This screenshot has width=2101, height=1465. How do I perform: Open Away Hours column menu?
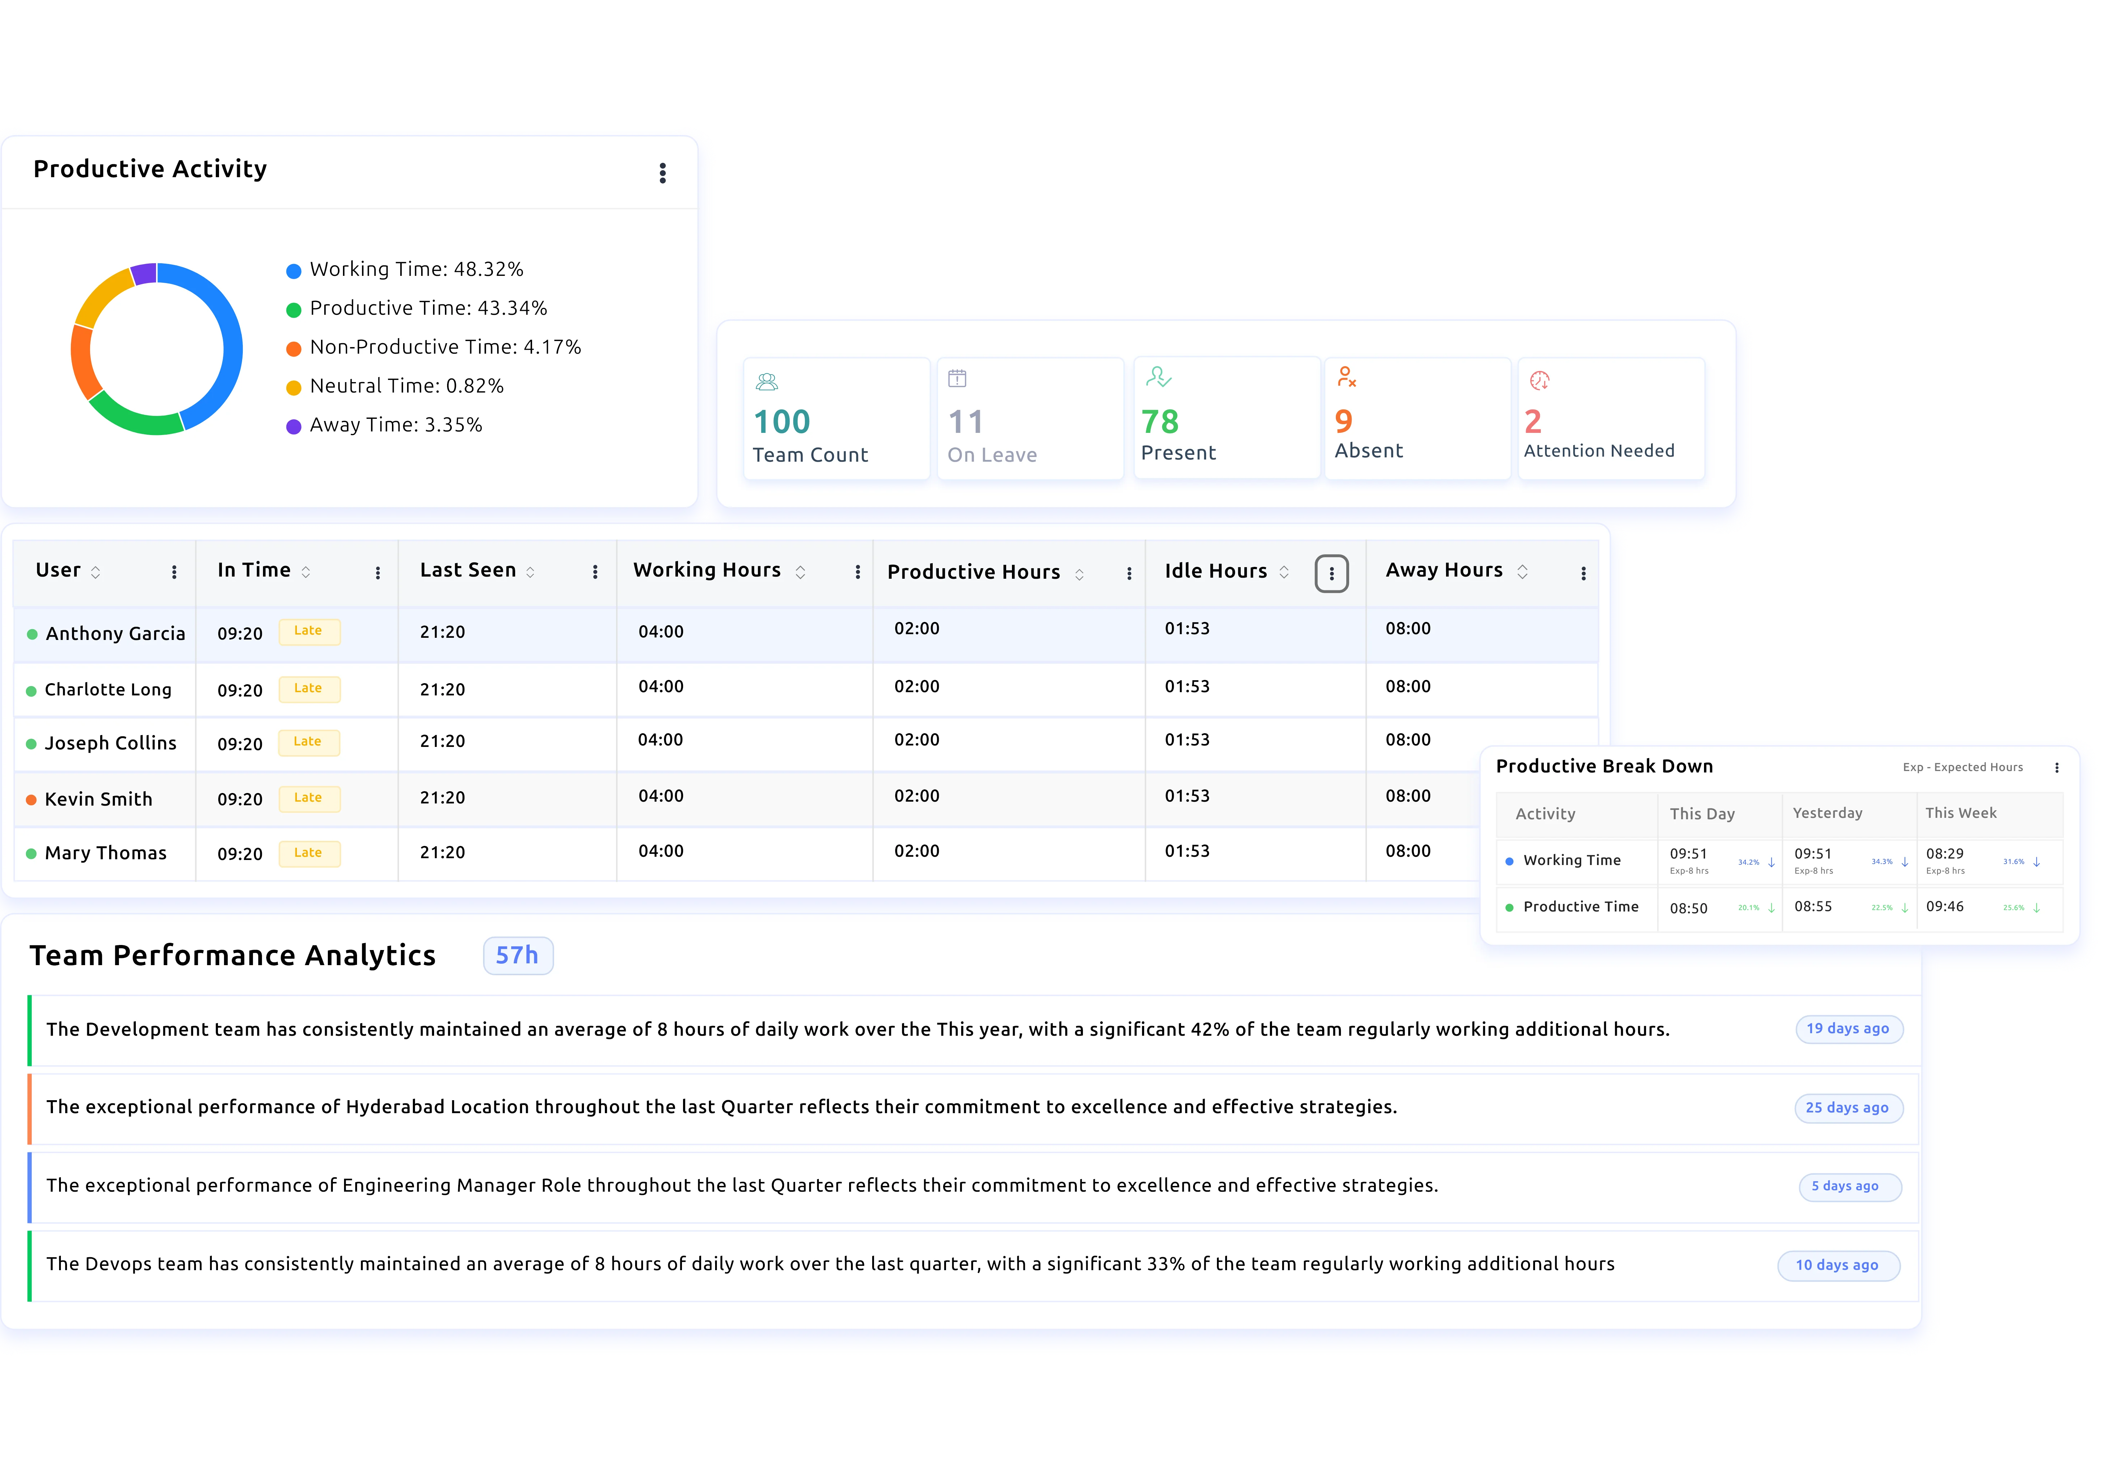[x=1583, y=573]
